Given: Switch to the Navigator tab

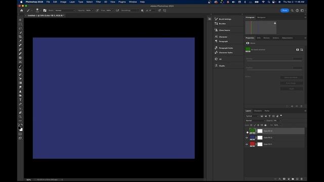Looking at the screenshot, I should tap(261, 17).
